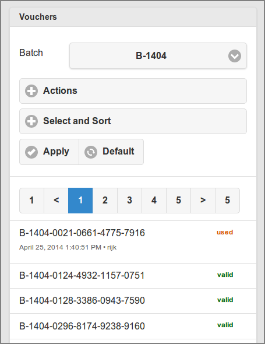Screen dimensions: 265x344
Task: Click 'valid' status of voucher ending 9160
Action: click(225, 325)
